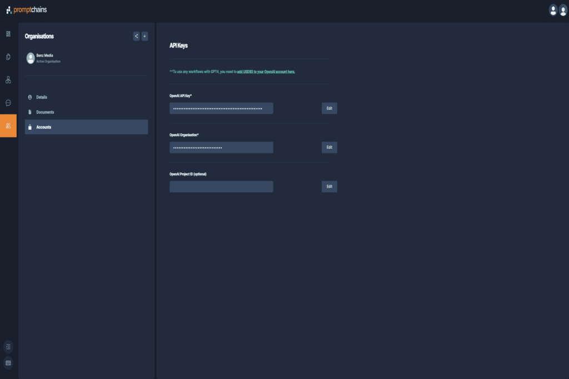Open the Documents menu item
The image size is (569, 379).
tap(86, 112)
